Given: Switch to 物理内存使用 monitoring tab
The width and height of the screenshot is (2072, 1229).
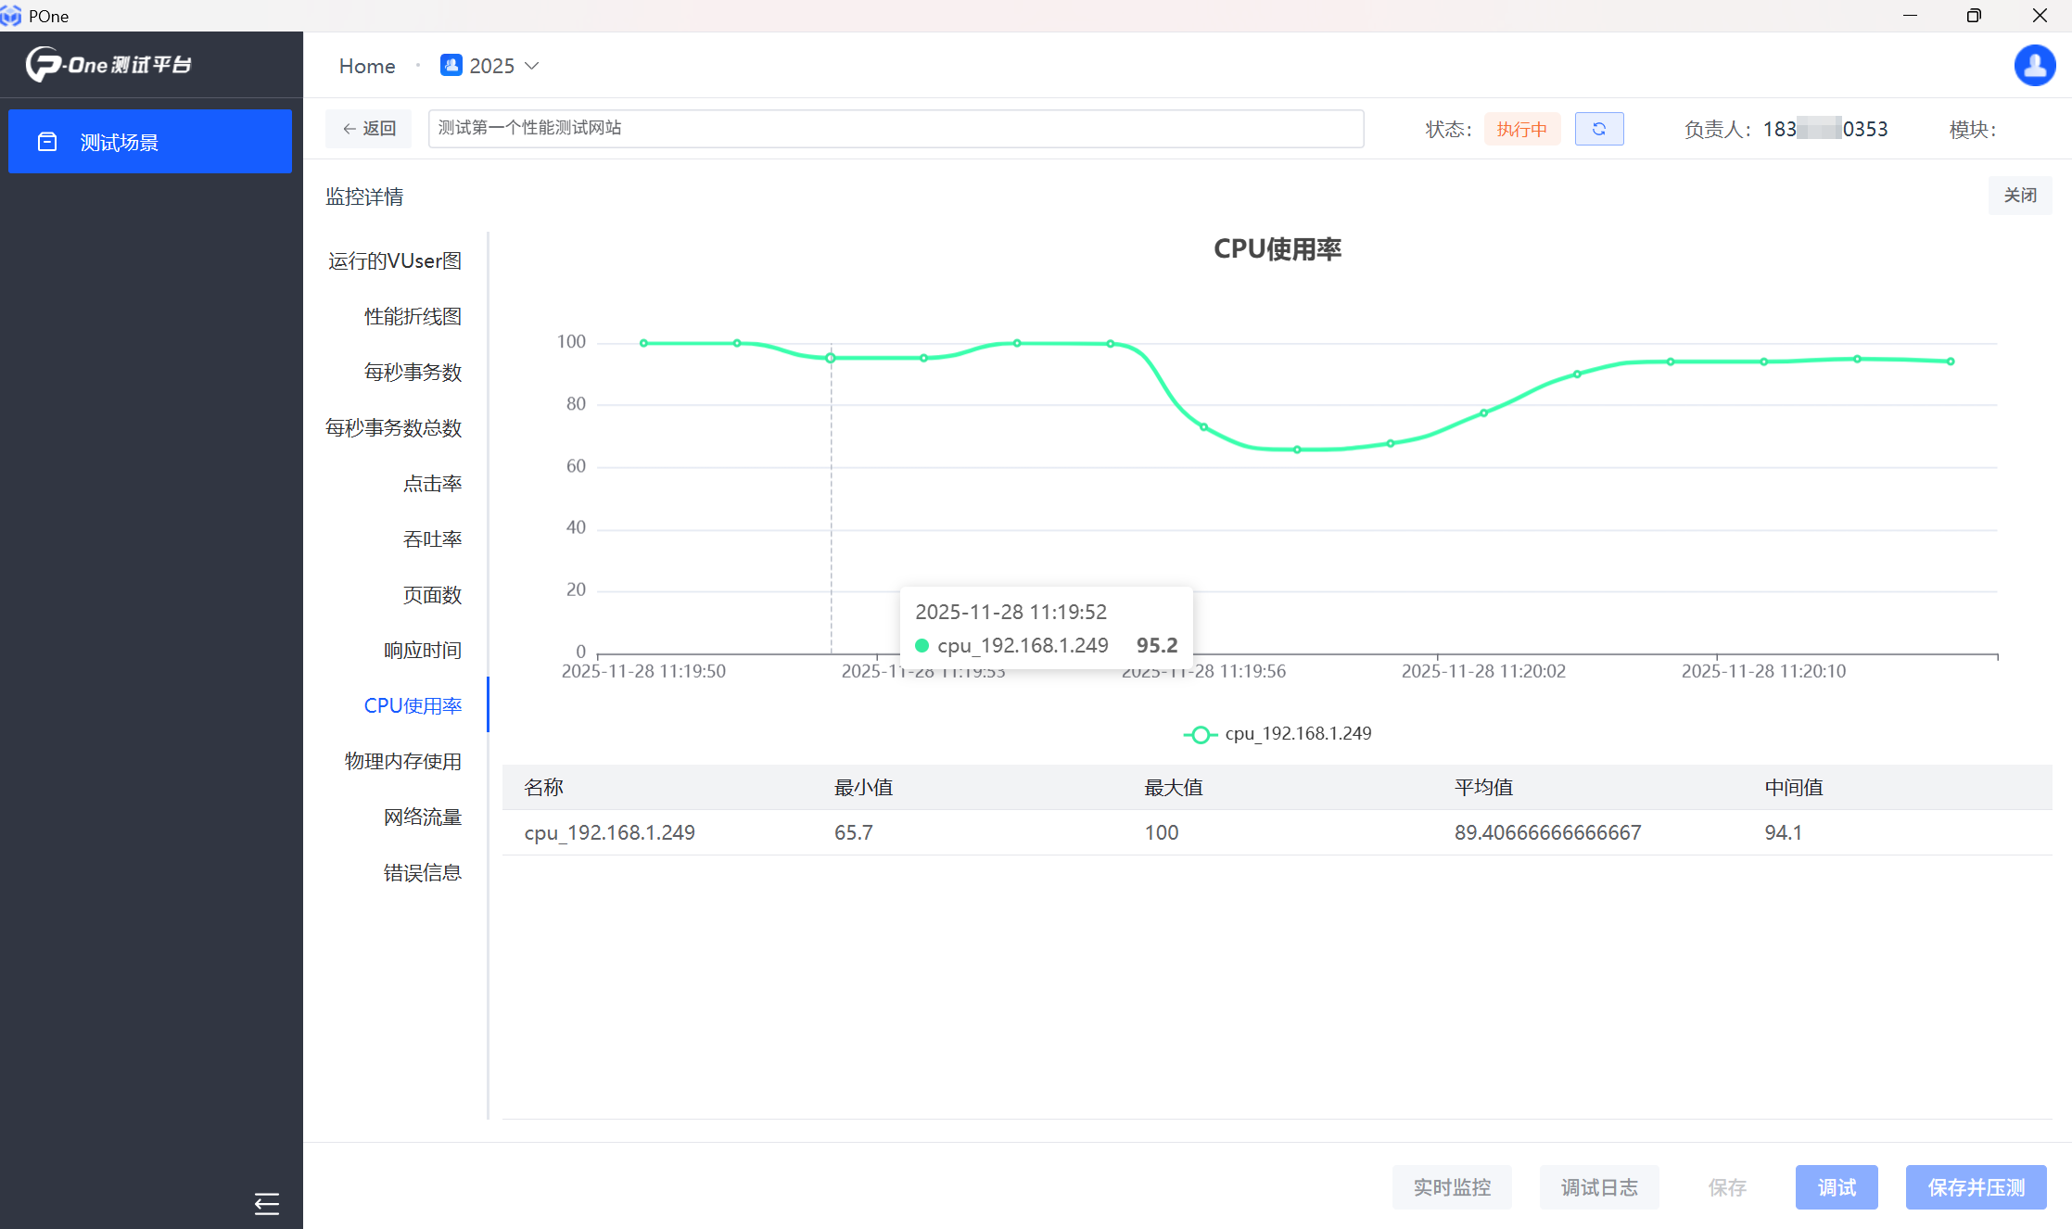Looking at the screenshot, I should [x=403, y=761].
